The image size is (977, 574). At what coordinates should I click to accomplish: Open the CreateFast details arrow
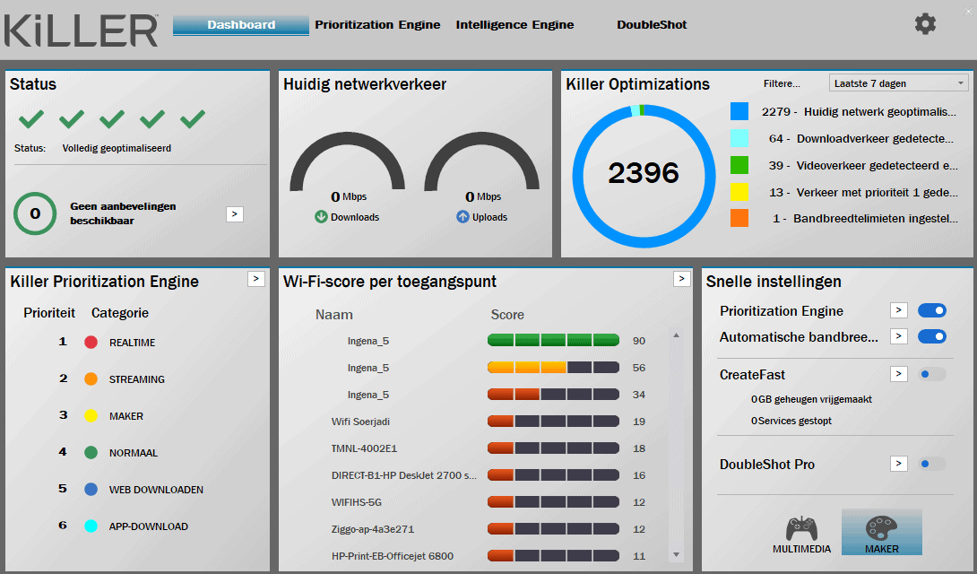898,374
